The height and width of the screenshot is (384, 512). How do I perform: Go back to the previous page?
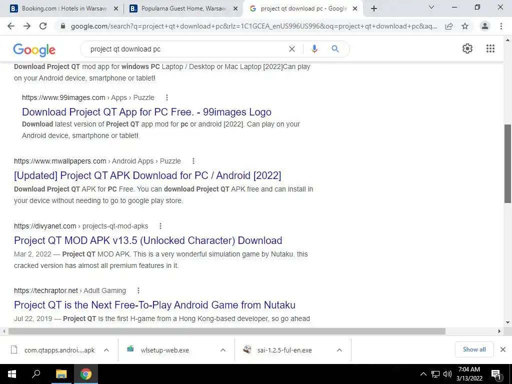point(11,26)
